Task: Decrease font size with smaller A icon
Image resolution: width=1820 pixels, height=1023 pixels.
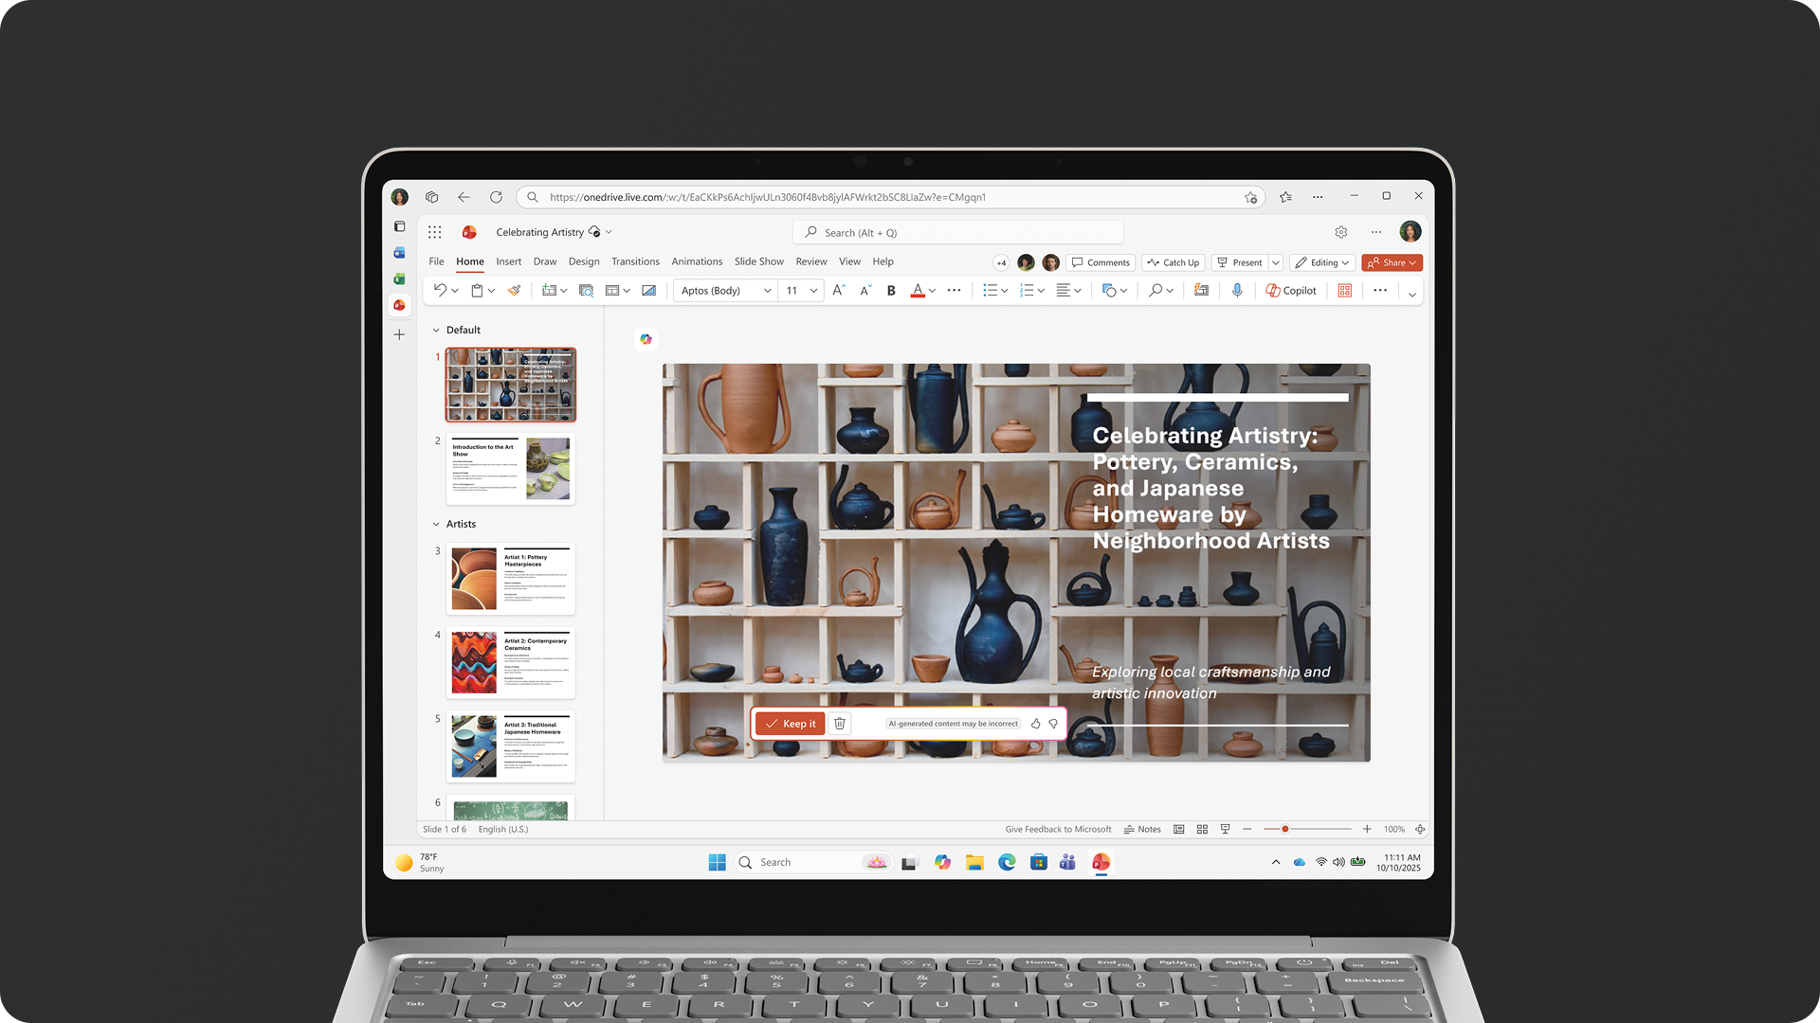Action: (x=864, y=291)
